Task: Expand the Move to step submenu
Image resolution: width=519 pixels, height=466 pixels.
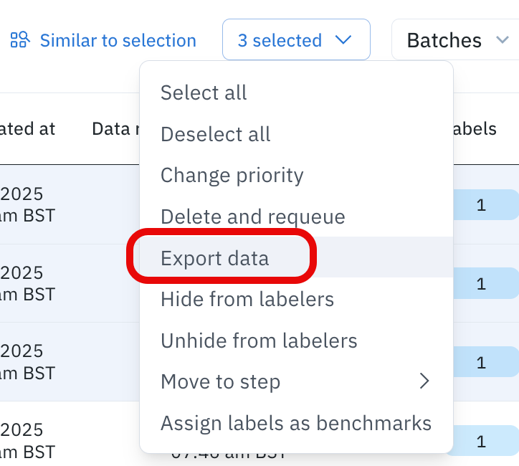Action: tap(221, 381)
